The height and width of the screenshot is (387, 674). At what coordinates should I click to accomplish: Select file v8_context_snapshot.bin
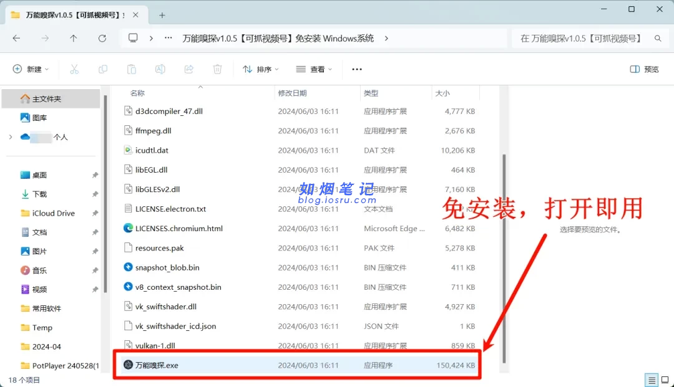(x=178, y=287)
